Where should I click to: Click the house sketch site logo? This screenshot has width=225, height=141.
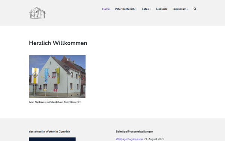tap(37, 13)
